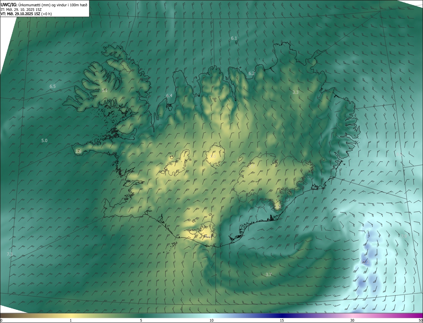423x323 pixels.
Task: Click the 0 tick on the colour scale
Action: point(1,320)
